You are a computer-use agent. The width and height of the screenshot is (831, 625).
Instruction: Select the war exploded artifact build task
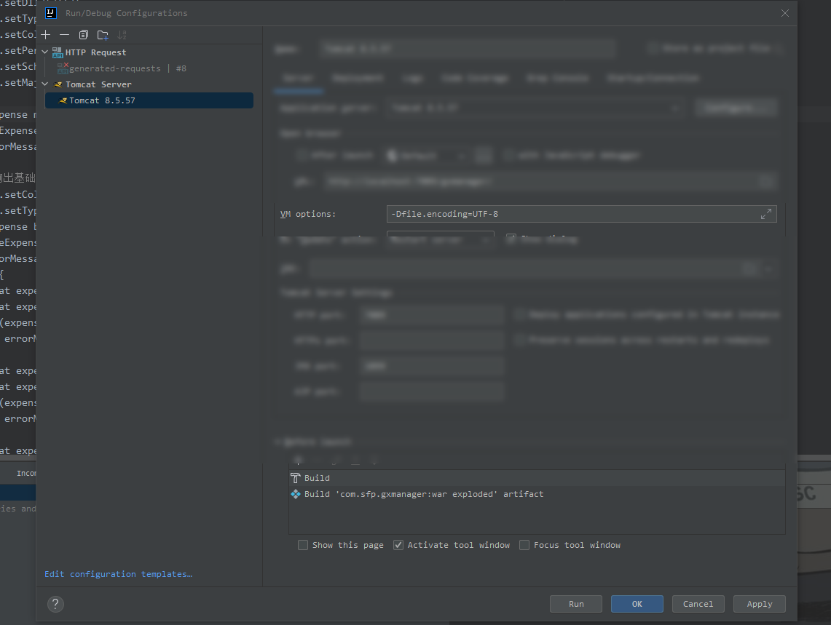423,494
